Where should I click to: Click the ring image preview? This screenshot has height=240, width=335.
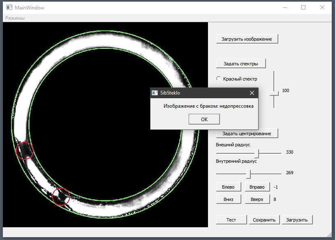tap(105, 125)
